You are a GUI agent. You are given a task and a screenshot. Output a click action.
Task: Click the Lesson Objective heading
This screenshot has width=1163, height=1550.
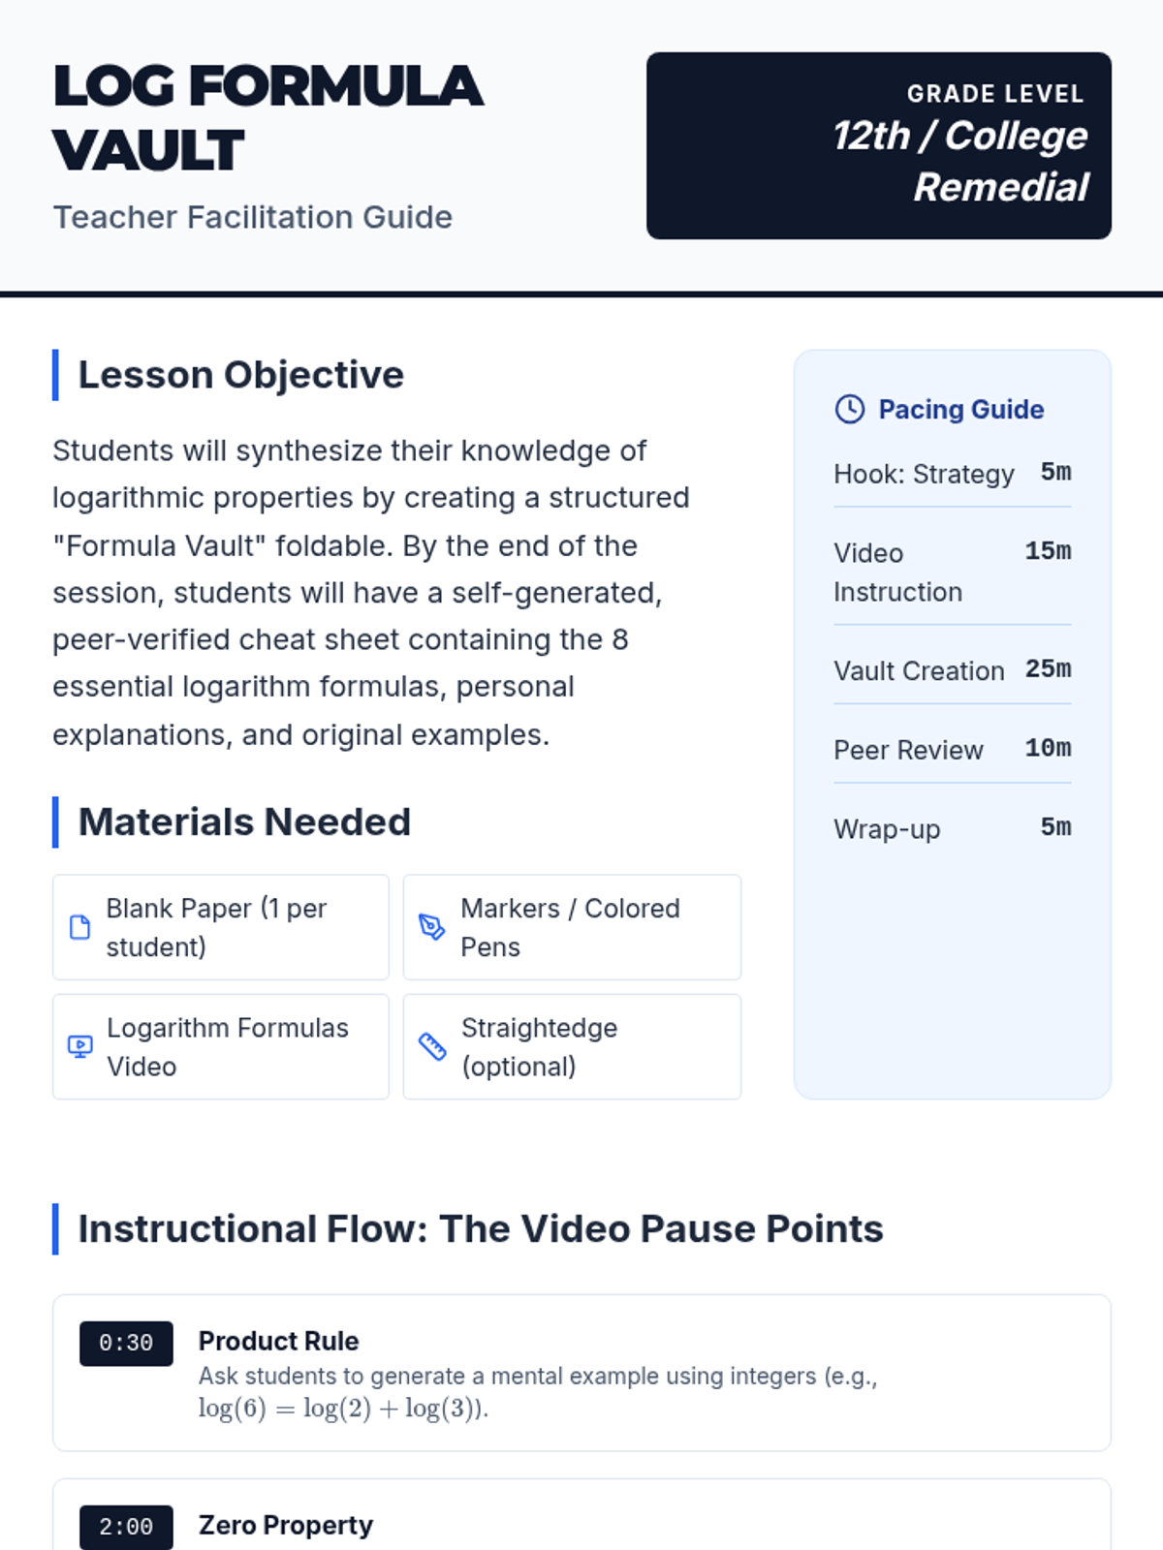click(x=240, y=375)
